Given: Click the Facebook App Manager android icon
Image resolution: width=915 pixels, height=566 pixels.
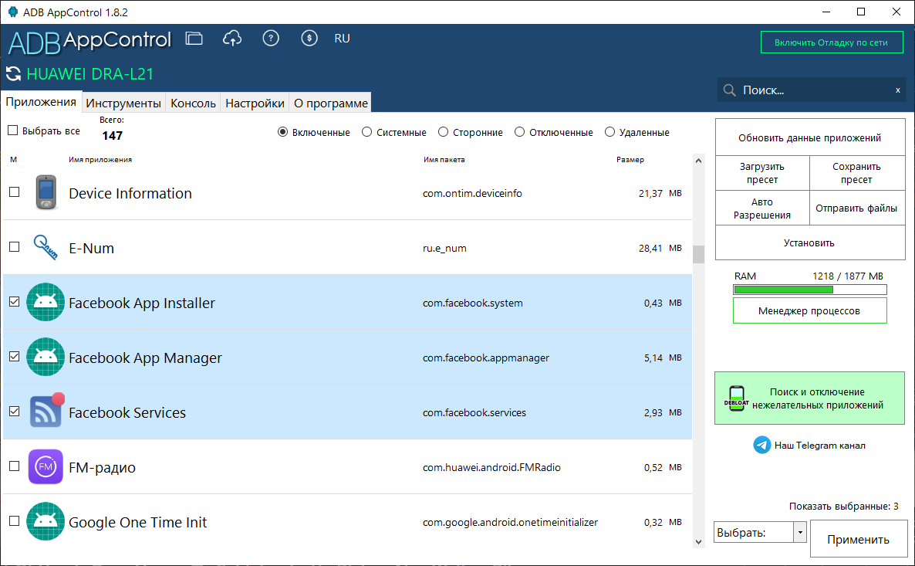Looking at the screenshot, I should [x=46, y=357].
